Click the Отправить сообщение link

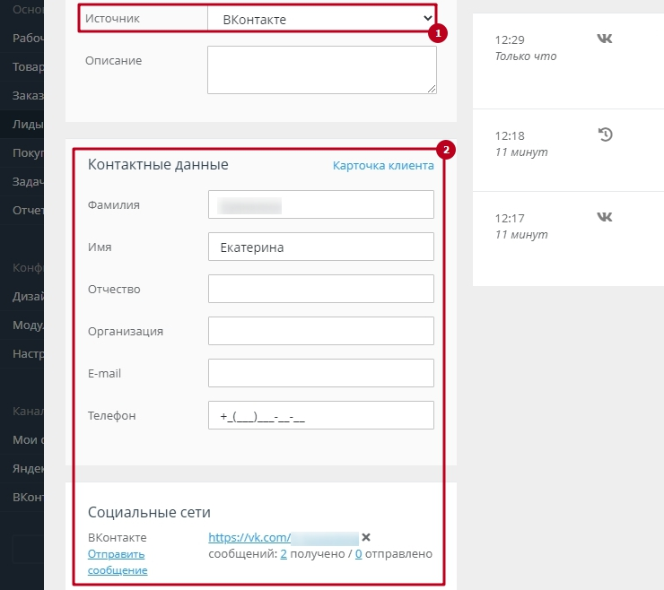pos(117,562)
